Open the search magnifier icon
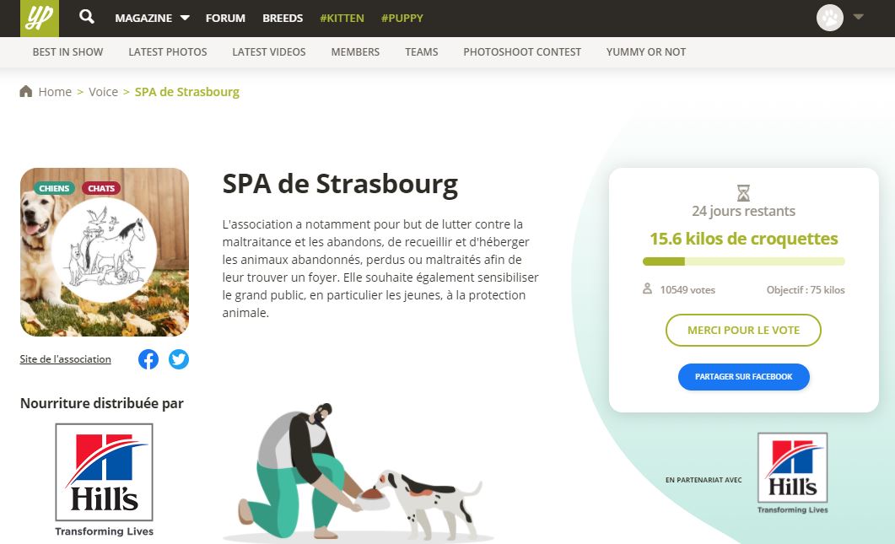This screenshot has width=895, height=544. coord(87,17)
